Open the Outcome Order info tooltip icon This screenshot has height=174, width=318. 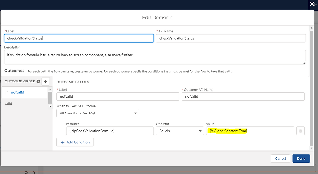pos(38,81)
